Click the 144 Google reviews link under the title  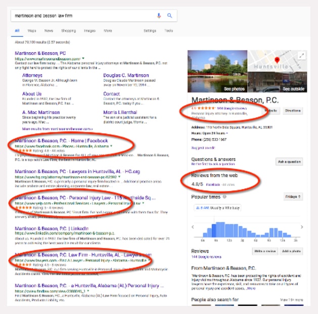(x=232, y=108)
